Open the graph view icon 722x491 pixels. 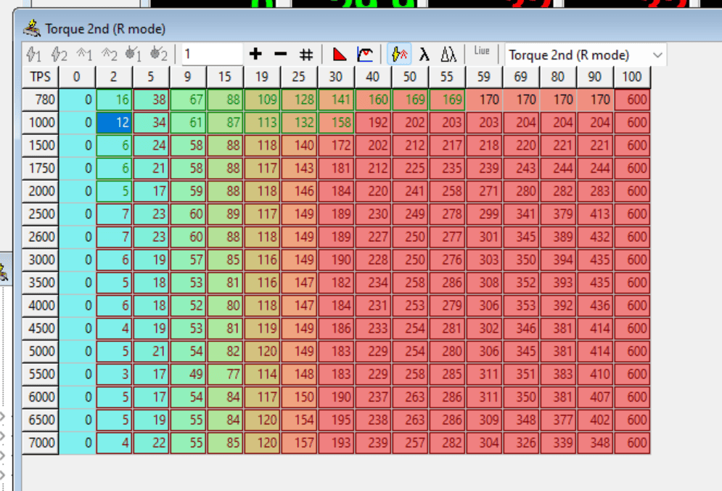click(x=365, y=54)
